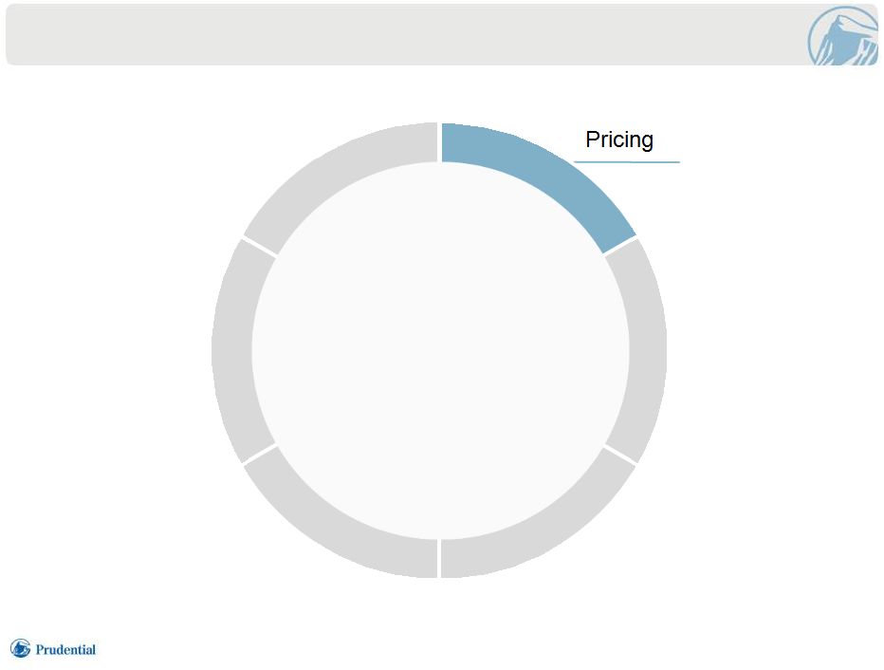884x670 pixels.
Task: Click divider between second and third clockwise segments
Action: click(439, 558)
